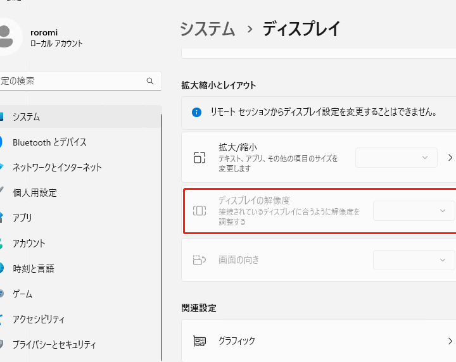Go to ネットワークとインターネット settings
This screenshot has height=362, width=456.
point(57,168)
